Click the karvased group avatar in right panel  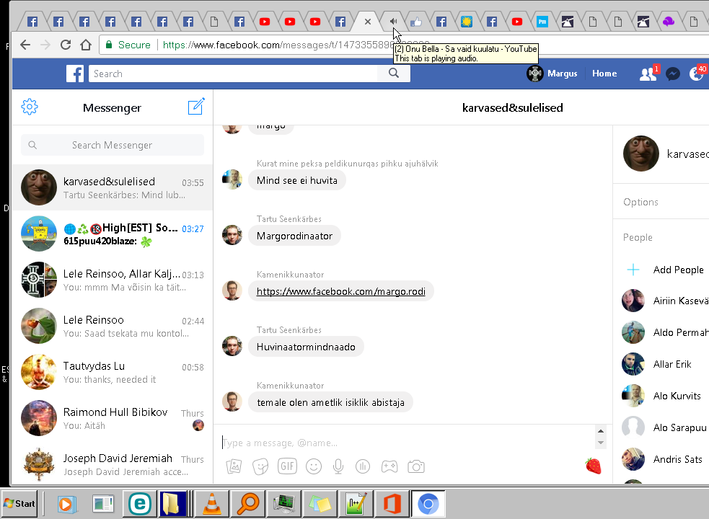(640, 154)
